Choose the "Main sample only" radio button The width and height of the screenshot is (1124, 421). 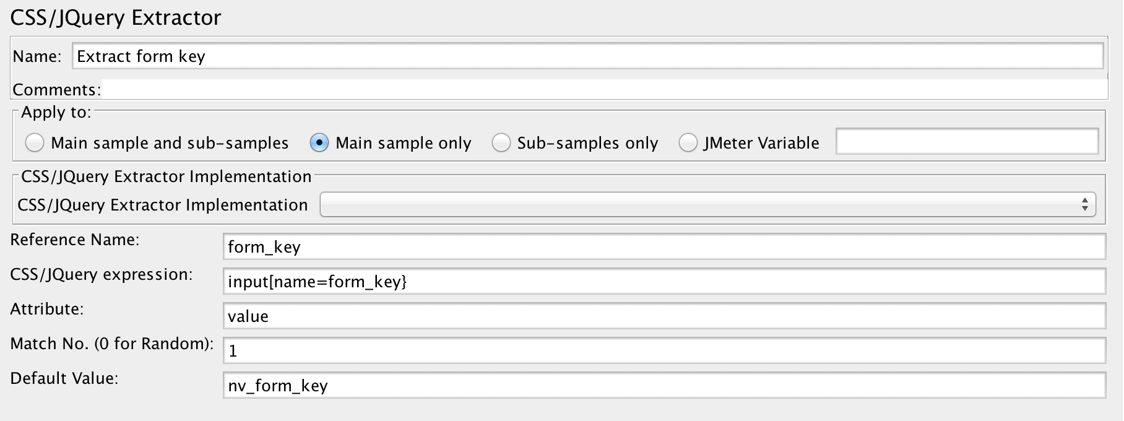[x=319, y=143]
